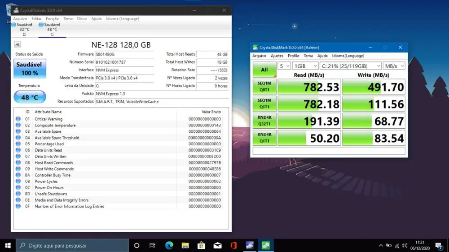Click the status icon for Critical Warning
This screenshot has height=252, width=449.
click(x=18, y=119)
